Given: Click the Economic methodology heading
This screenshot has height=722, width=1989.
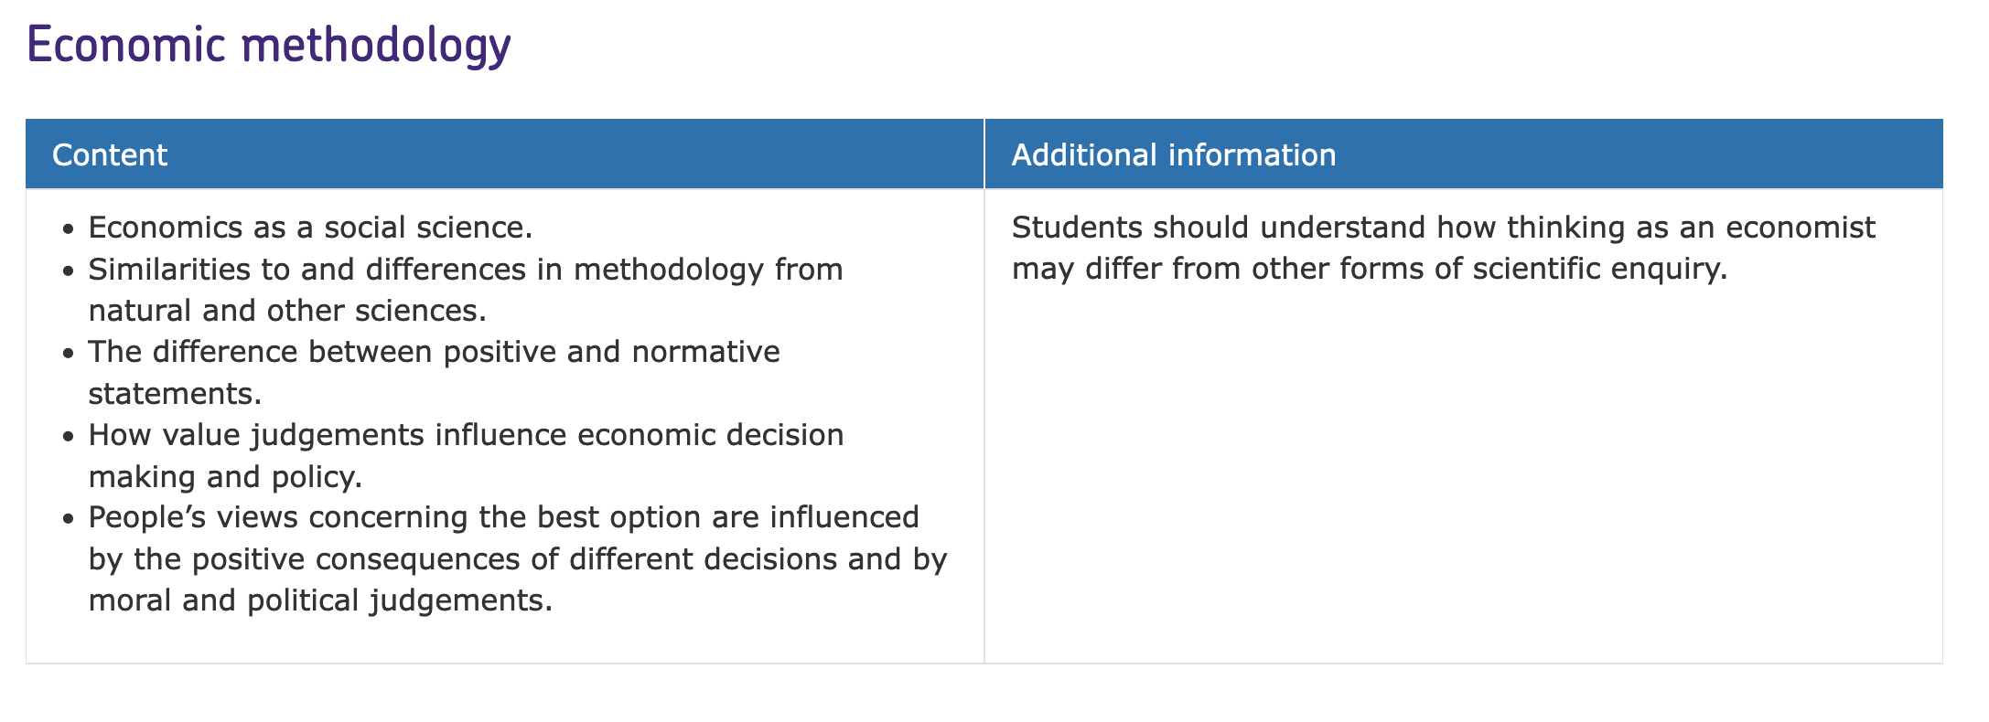Looking at the screenshot, I should tap(269, 46).
